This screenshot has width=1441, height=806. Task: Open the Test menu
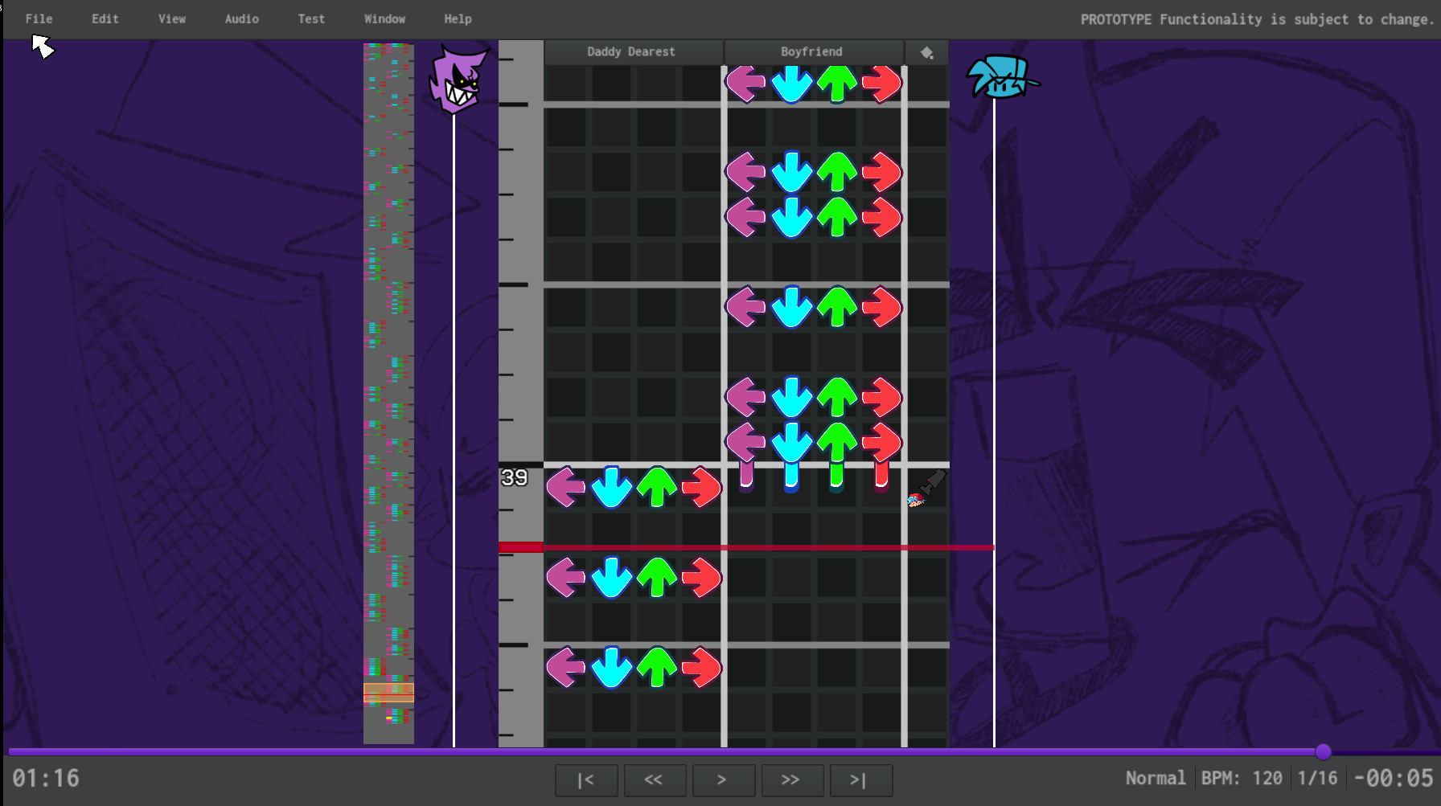tap(311, 18)
